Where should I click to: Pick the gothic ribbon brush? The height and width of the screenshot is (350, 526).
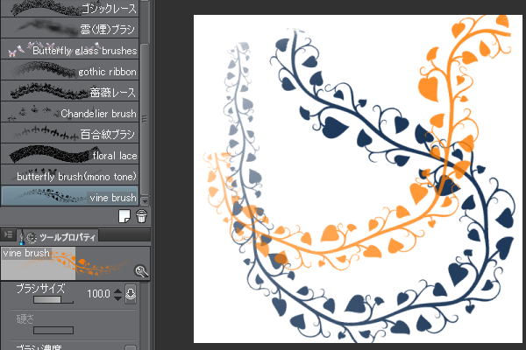[70, 70]
